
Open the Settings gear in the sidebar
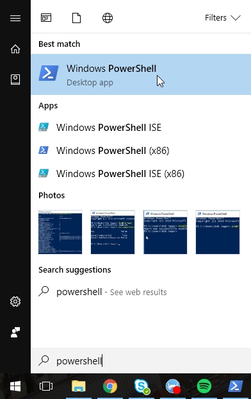[15, 301]
